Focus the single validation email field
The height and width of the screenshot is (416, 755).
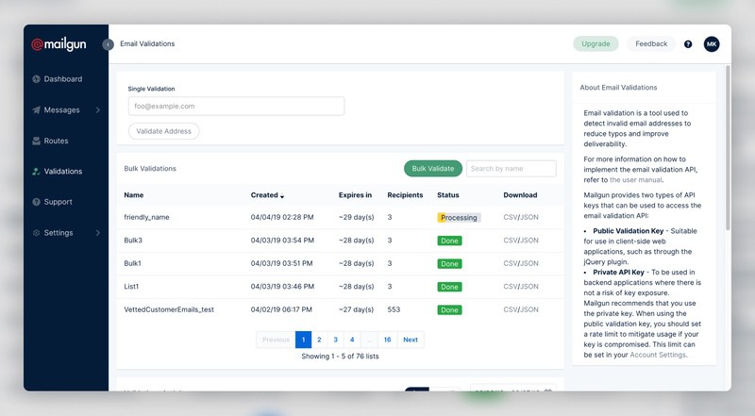pyautogui.click(x=236, y=106)
